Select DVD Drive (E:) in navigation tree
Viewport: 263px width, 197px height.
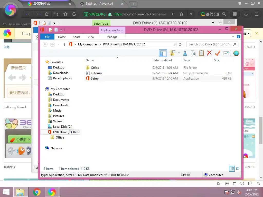[x=67, y=132]
